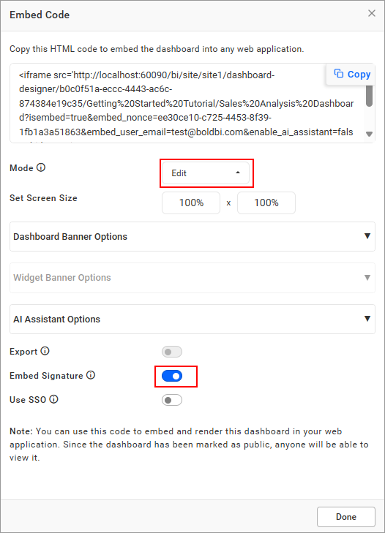Click the Embed Signature info icon
The height and width of the screenshot is (533, 385).
pyautogui.click(x=91, y=375)
